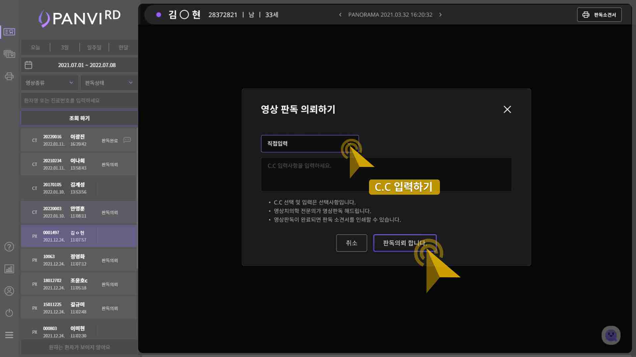Screen dimensions: 636x357
Task: Click the 판독소견서 print button
Action: pyautogui.click(x=599, y=15)
